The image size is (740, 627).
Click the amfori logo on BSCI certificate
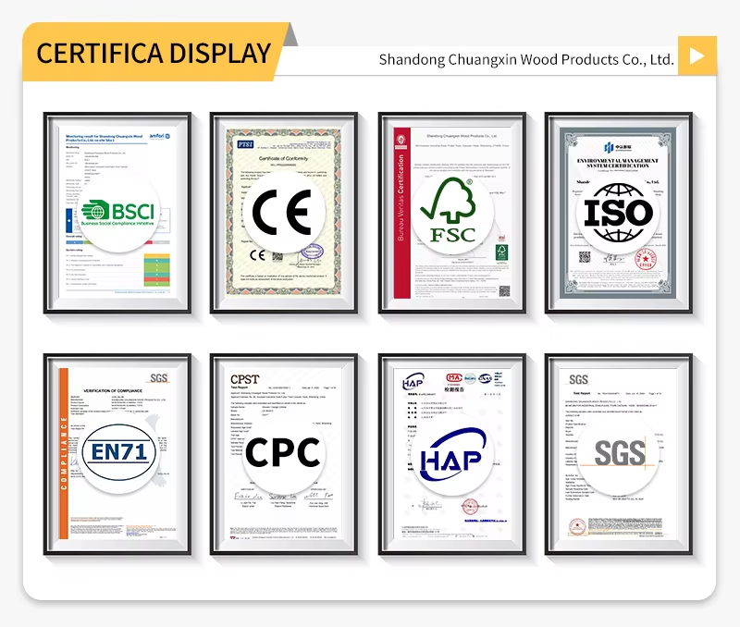tap(159, 136)
